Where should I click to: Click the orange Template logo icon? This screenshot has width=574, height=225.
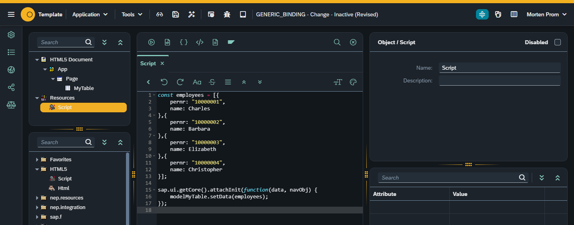pyautogui.click(x=28, y=14)
